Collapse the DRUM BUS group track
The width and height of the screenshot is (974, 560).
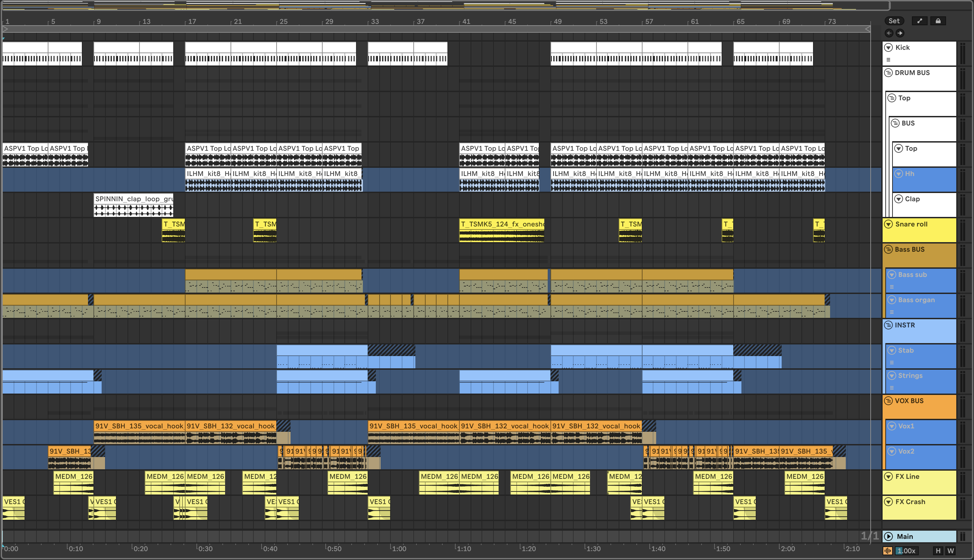pyautogui.click(x=888, y=73)
